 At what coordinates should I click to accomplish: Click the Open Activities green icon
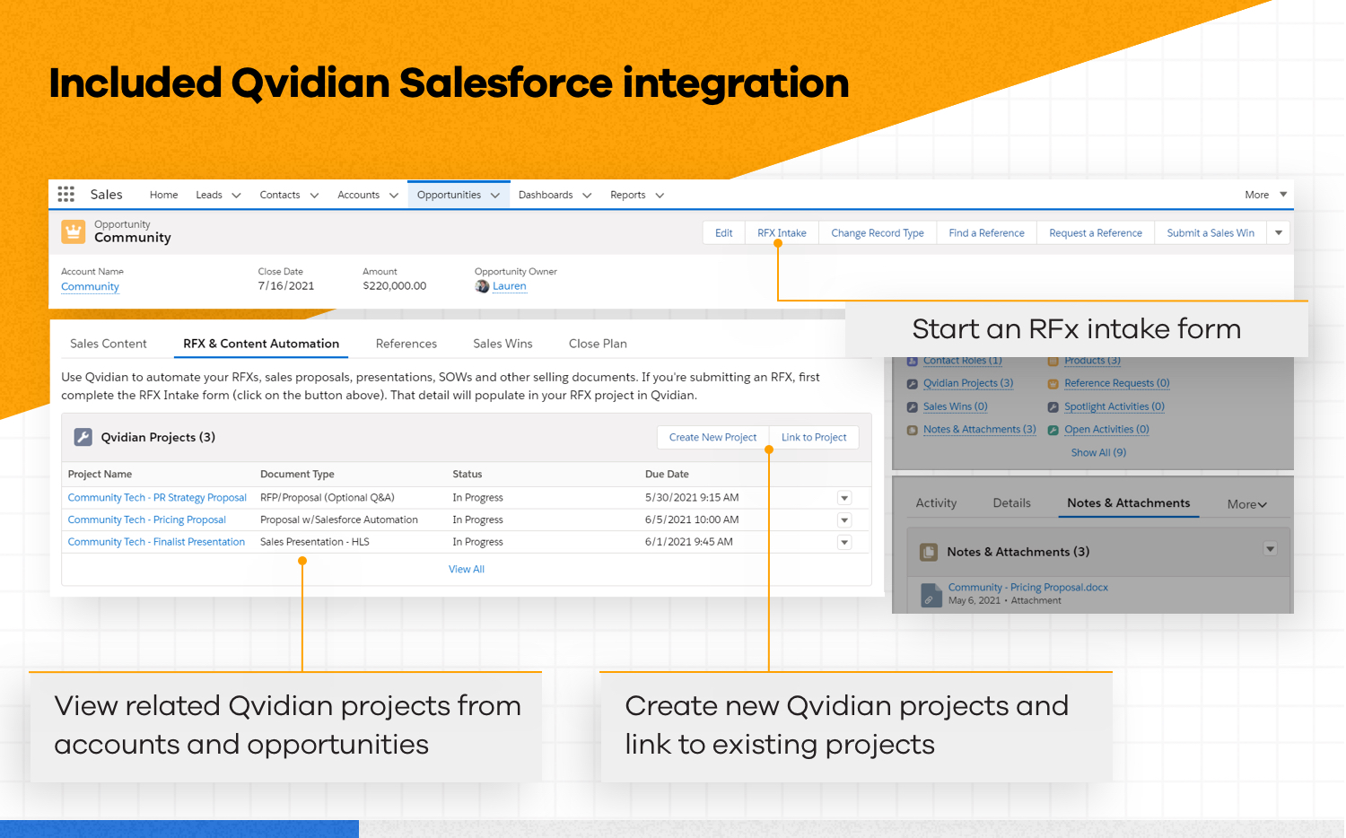click(1053, 429)
